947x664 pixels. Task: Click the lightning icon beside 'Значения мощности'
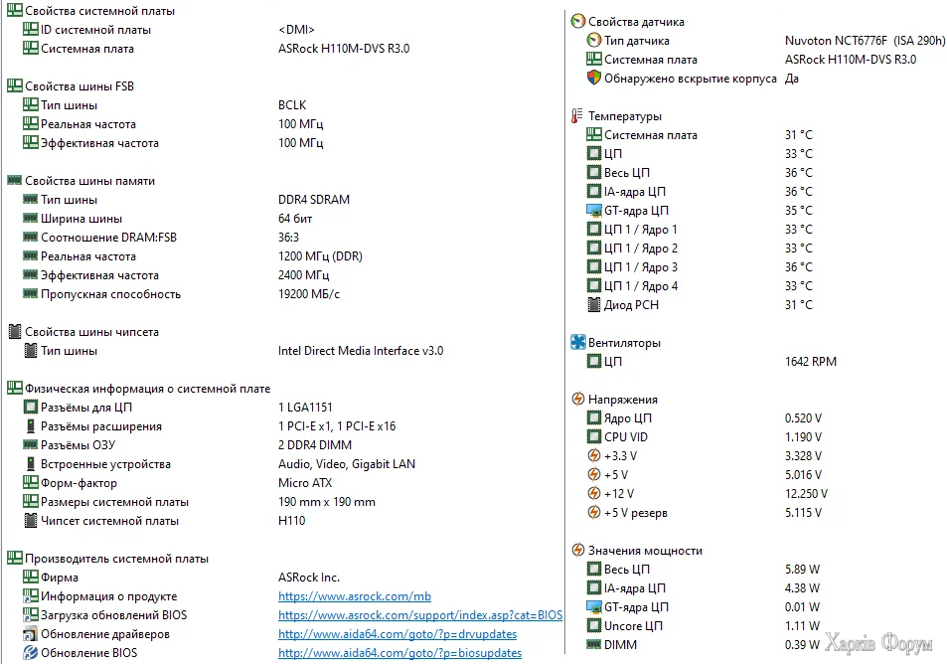(x=578, y=550)
